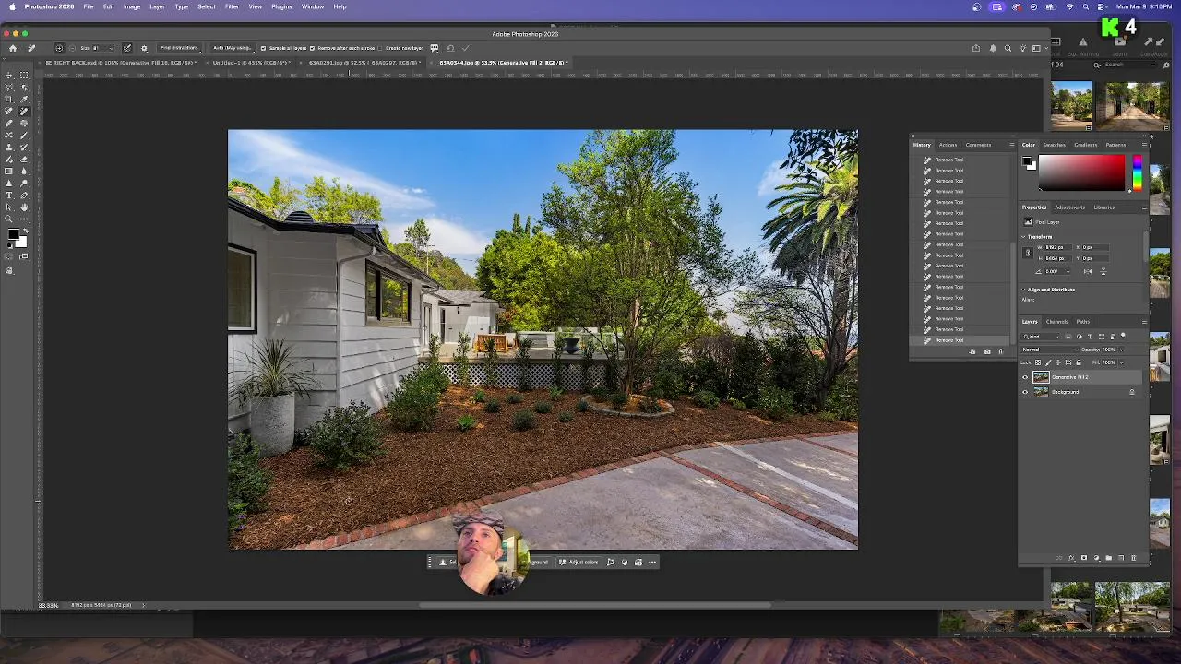Collapse the Transform section
The width and height of the screenshot is (1181, 664).
1023,237
